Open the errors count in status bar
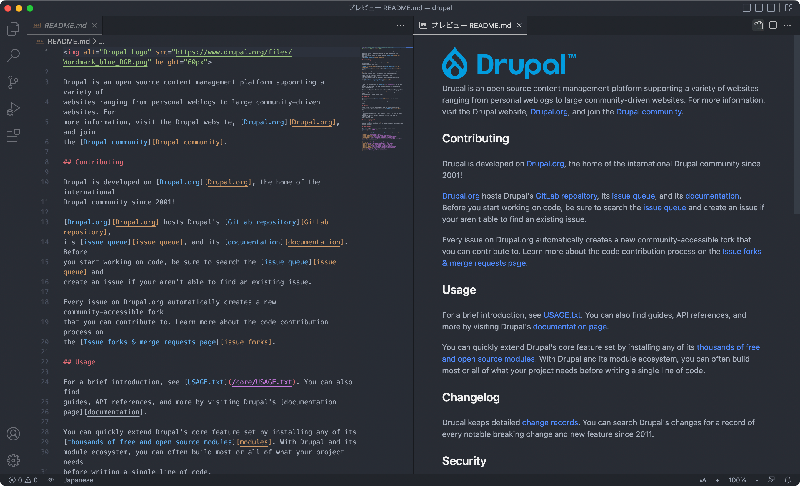 tap(15, 480)
